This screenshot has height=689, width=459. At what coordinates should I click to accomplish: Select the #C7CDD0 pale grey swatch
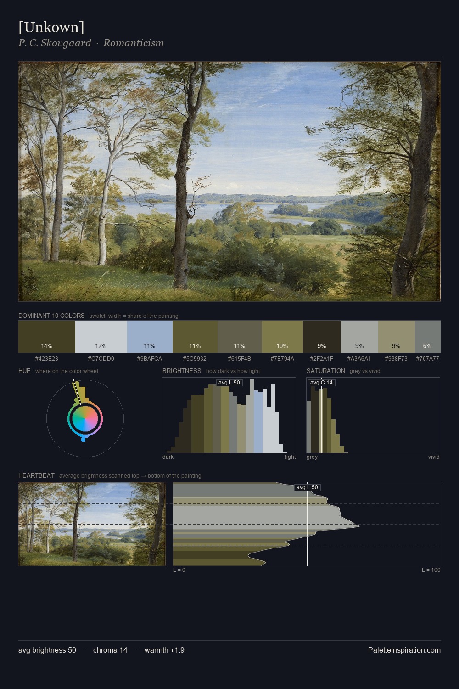click(101, 337)
